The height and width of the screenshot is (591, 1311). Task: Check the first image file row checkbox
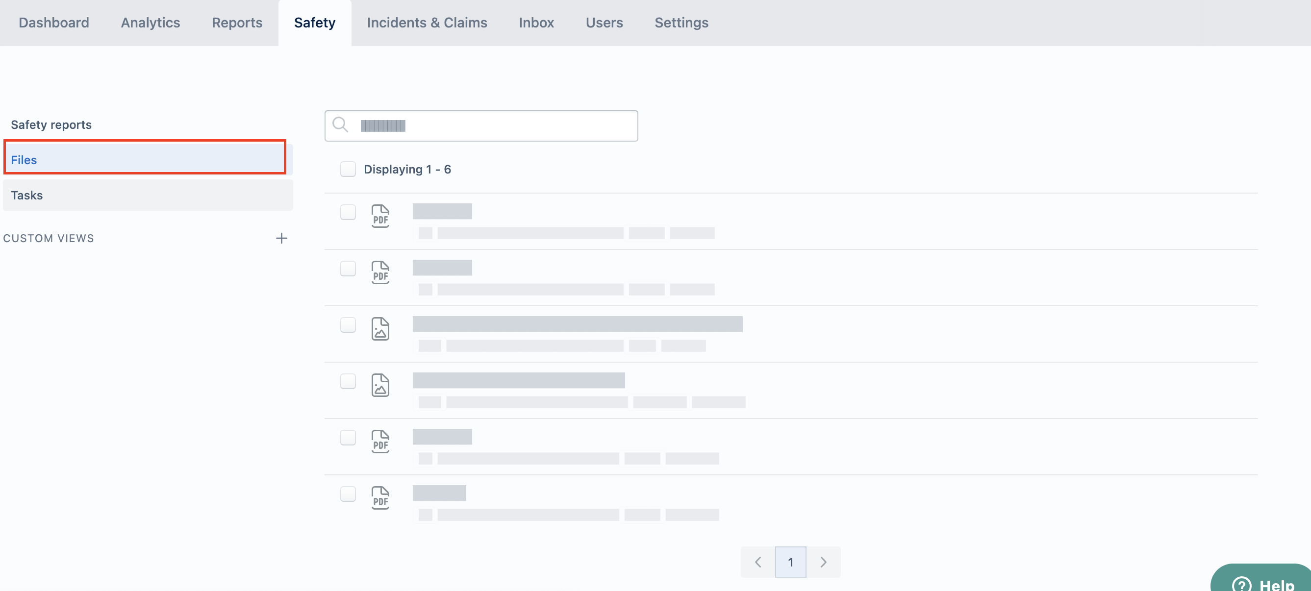coord(348,324)
